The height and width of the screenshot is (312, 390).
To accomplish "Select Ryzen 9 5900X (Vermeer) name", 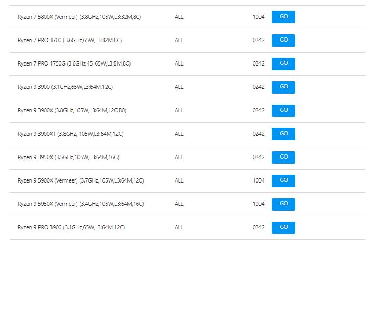I will pos(81,180).
